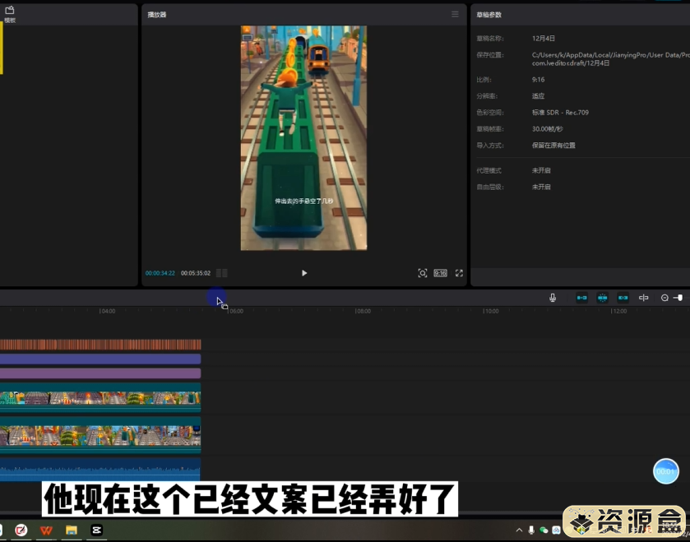Open WeChat from the system tray
Screen dimensions: 690x542
click(544, 530)
